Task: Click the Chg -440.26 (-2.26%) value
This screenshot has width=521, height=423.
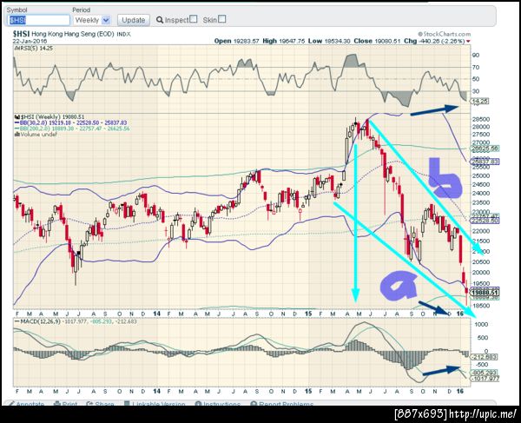Action: coord(437,41)
